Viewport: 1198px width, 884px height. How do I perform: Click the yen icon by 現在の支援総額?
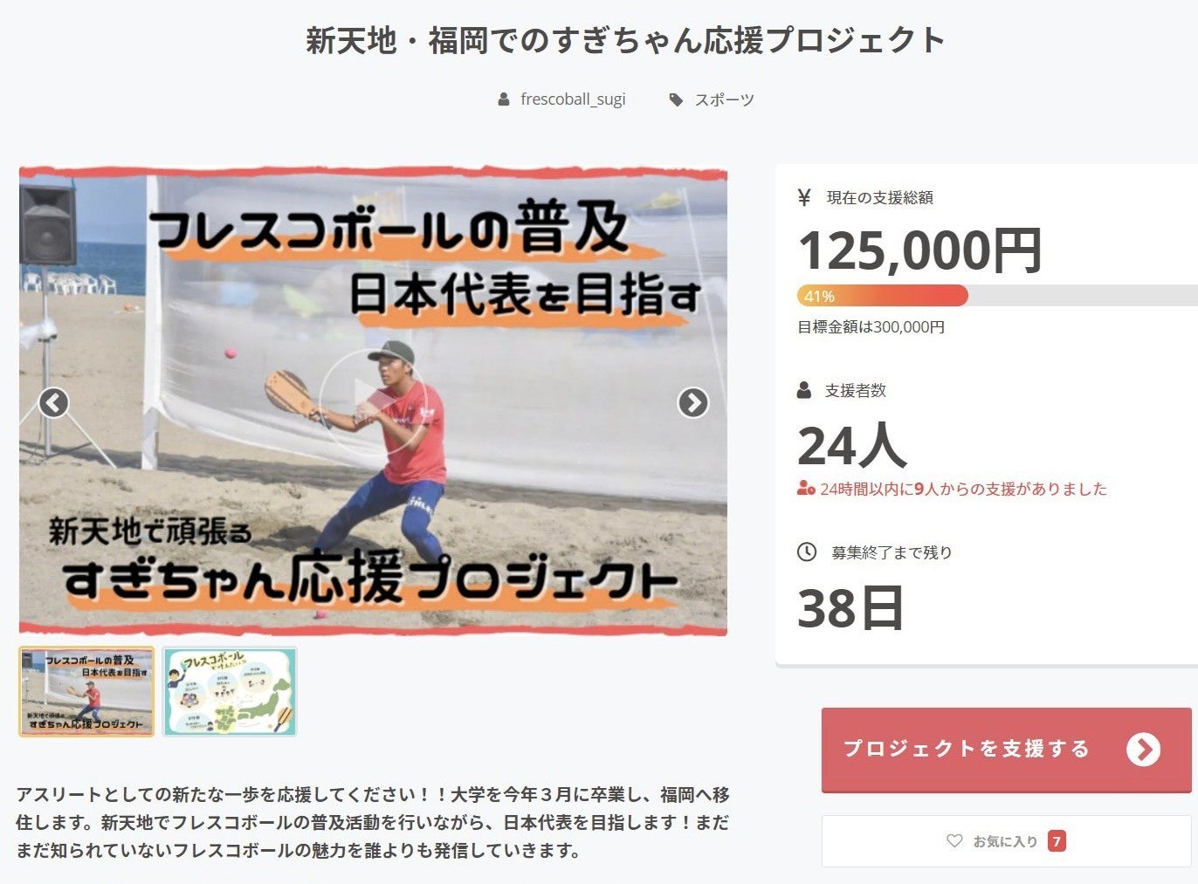click(x=804, y=197)
